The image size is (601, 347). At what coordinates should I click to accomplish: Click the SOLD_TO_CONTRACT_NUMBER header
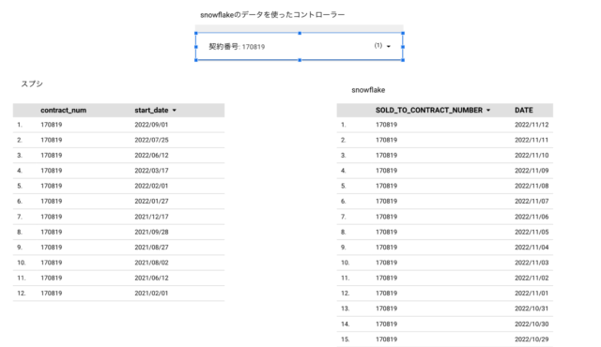point(429,110)
